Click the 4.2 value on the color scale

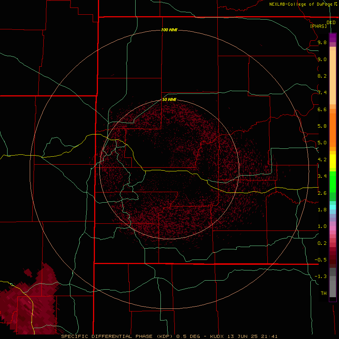(x=322, y=160)
